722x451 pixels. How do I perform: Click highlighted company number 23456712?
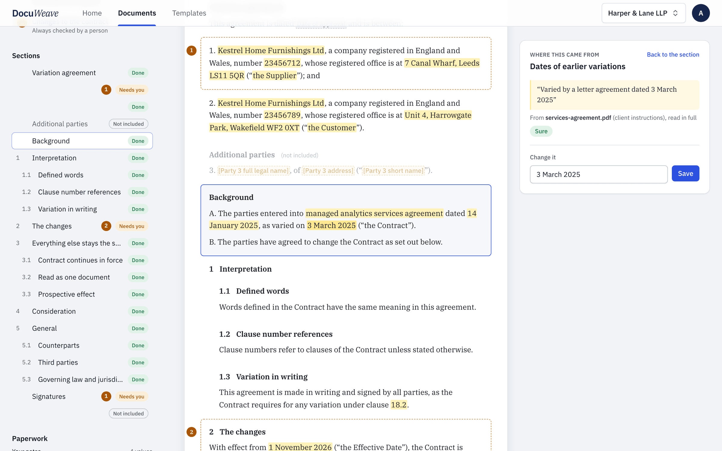[x=282, y=63]
